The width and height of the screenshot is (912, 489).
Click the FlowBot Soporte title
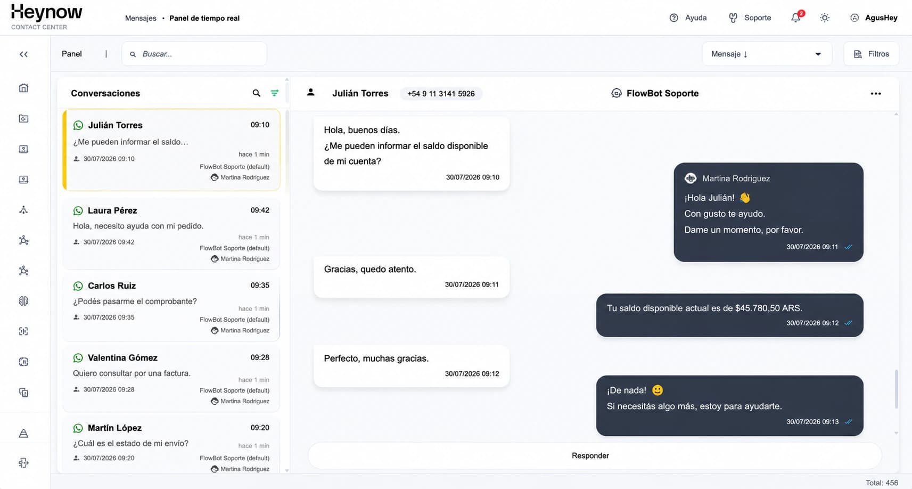tap(662, 93)
